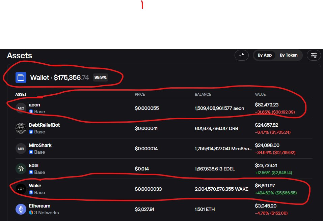
Task: Select the Wallet $175,356.74 header
Action: click(x=59, y=77)
